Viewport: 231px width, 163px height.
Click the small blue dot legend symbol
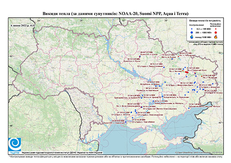tap(192, 29)
